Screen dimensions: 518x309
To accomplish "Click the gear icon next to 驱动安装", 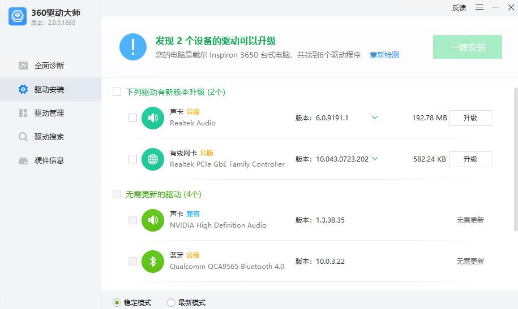I will tap(23, 89).
